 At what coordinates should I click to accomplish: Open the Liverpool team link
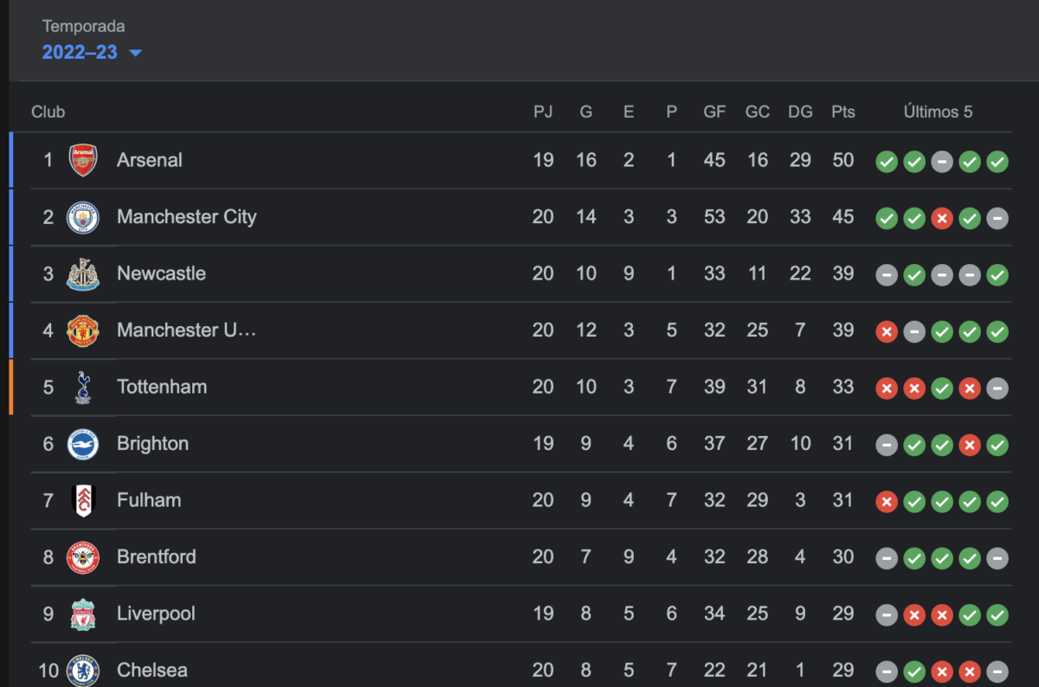click(156, 613)
